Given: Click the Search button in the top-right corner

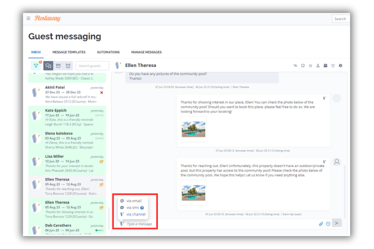Looking at the screenshot, I should (x=340, y=18).
